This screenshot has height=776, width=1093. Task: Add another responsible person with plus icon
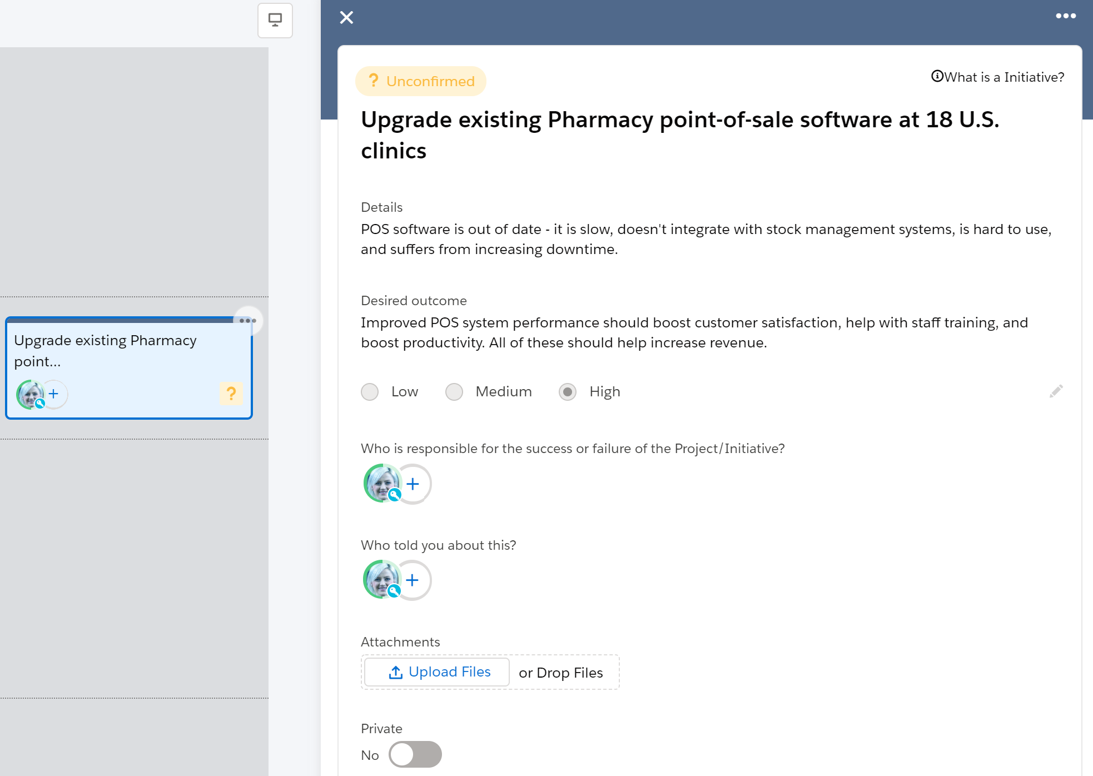413,484
